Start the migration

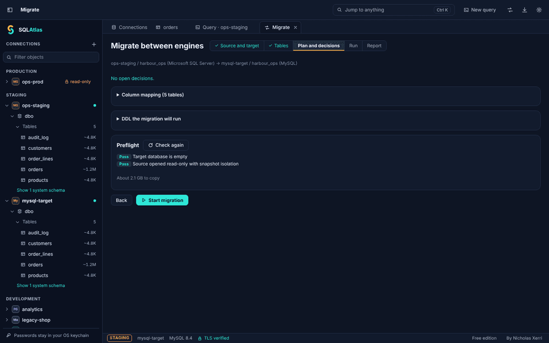pos(162,200)
